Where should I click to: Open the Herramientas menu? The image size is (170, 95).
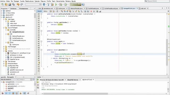pyautogui.click(x=60, y=1)
